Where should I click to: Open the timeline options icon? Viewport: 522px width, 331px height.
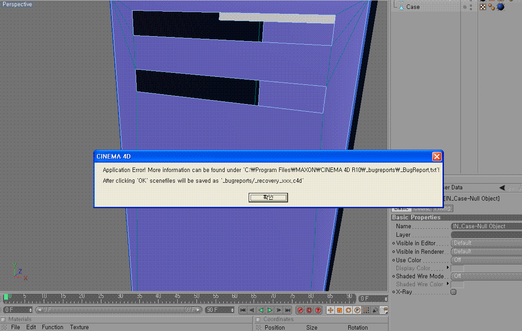tap(384, 310)
